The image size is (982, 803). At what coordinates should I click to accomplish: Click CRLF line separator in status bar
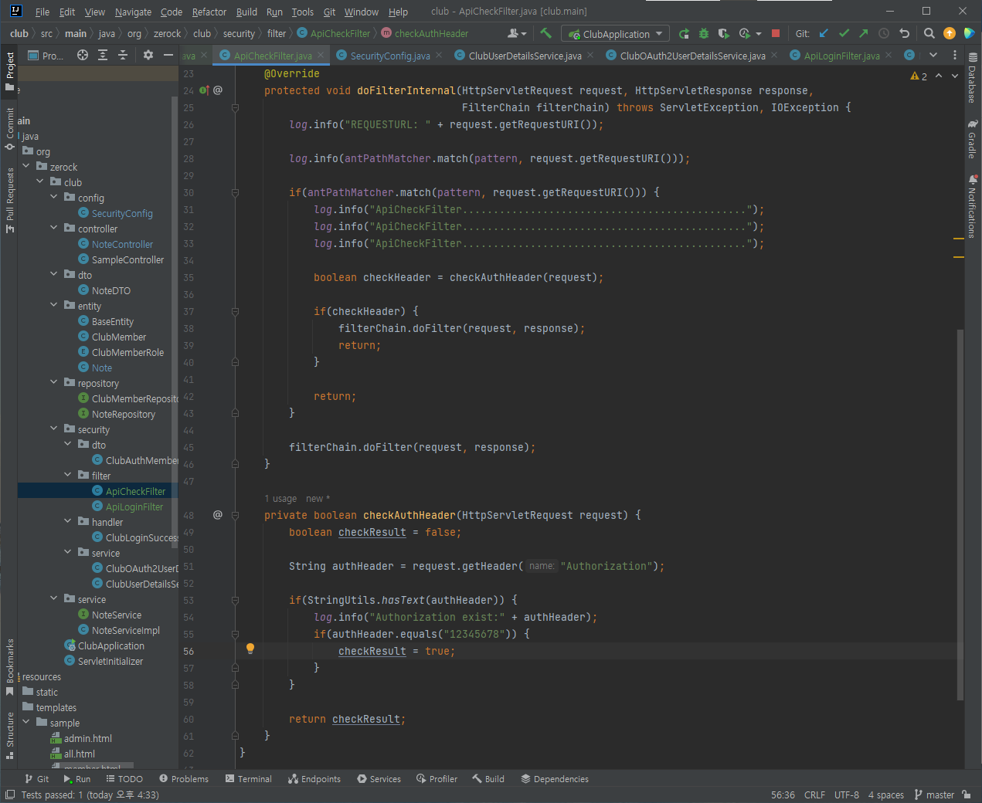pos(814,795)
